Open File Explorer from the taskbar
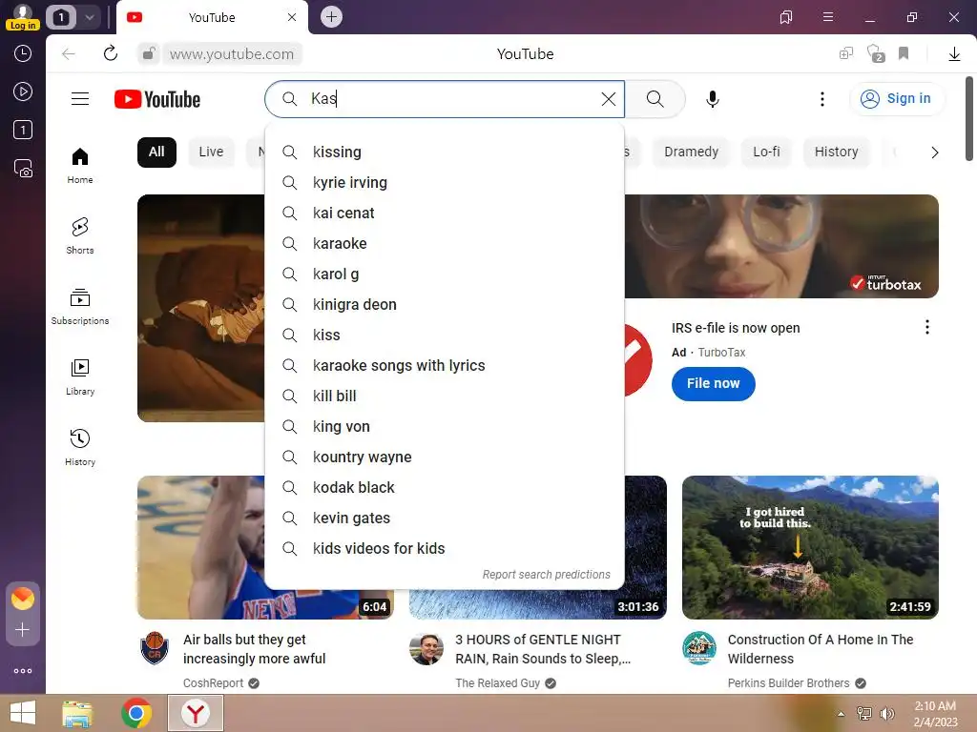Viewport: 977px width, 732px height. coord(77,713)
